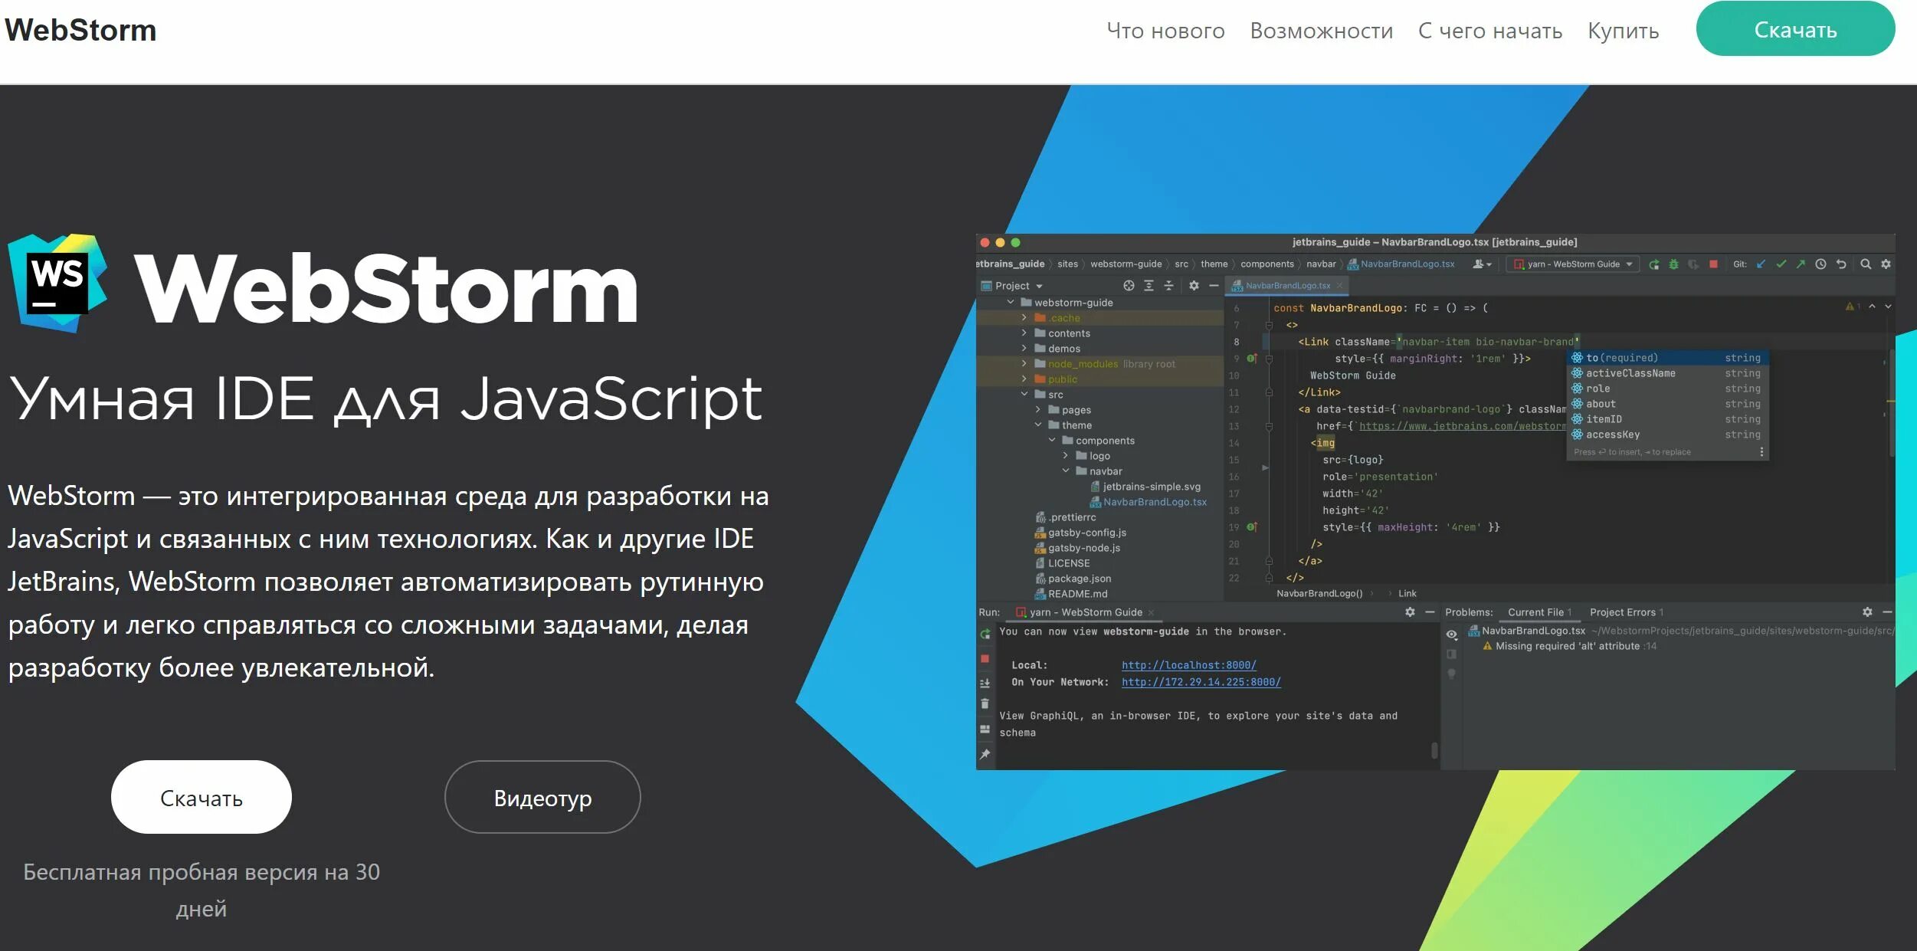This screenshot has width=1917, height=951.
Task: Open Problems panel gear settings
Action: [1867, 612]
